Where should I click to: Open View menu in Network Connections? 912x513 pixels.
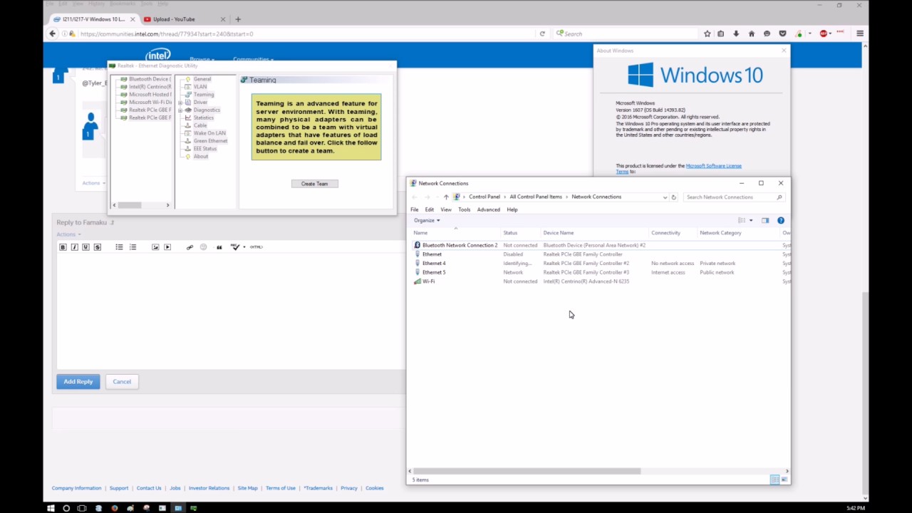tap(446, 209)
